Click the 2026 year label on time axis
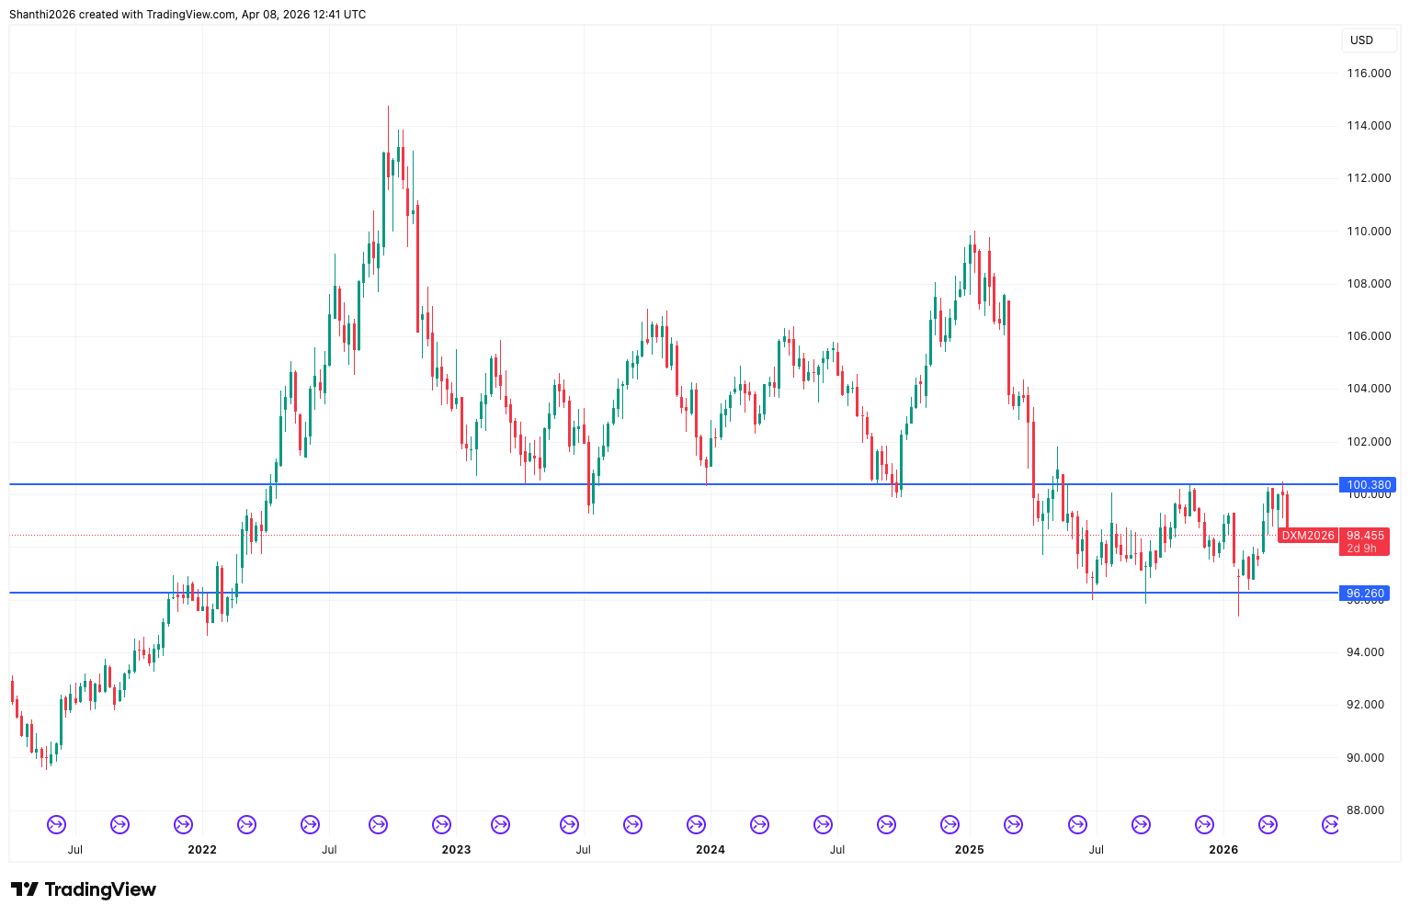Image resolution: width=1410 pixels, height=917 pixels. click(x=1223, y=850)
